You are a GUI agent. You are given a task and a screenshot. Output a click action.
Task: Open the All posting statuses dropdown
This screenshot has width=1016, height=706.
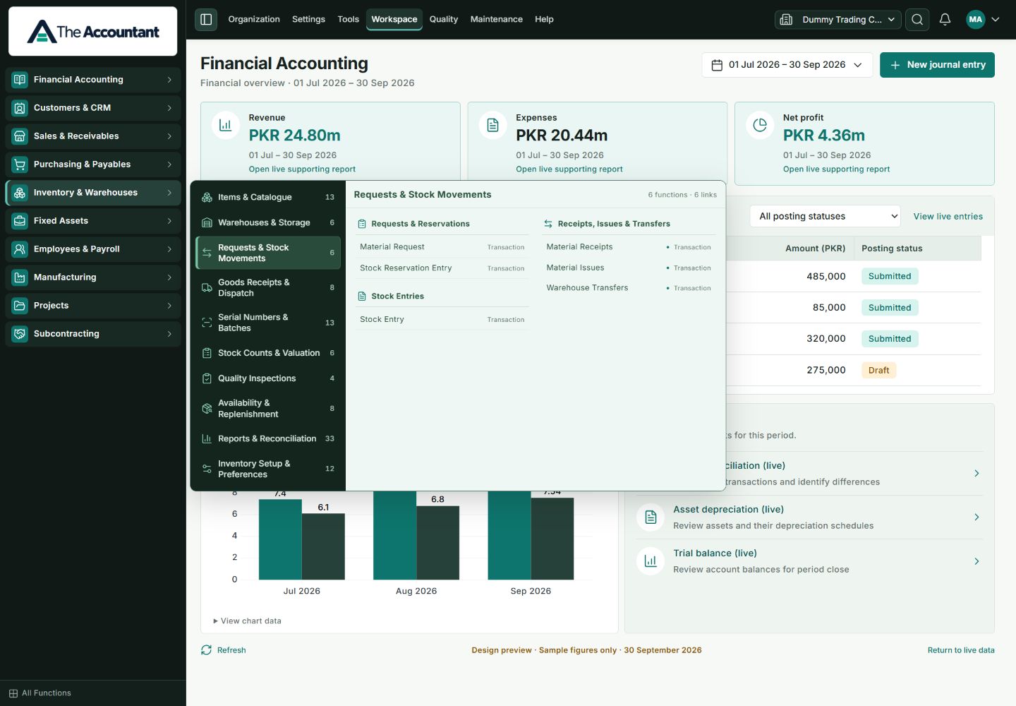825,216
